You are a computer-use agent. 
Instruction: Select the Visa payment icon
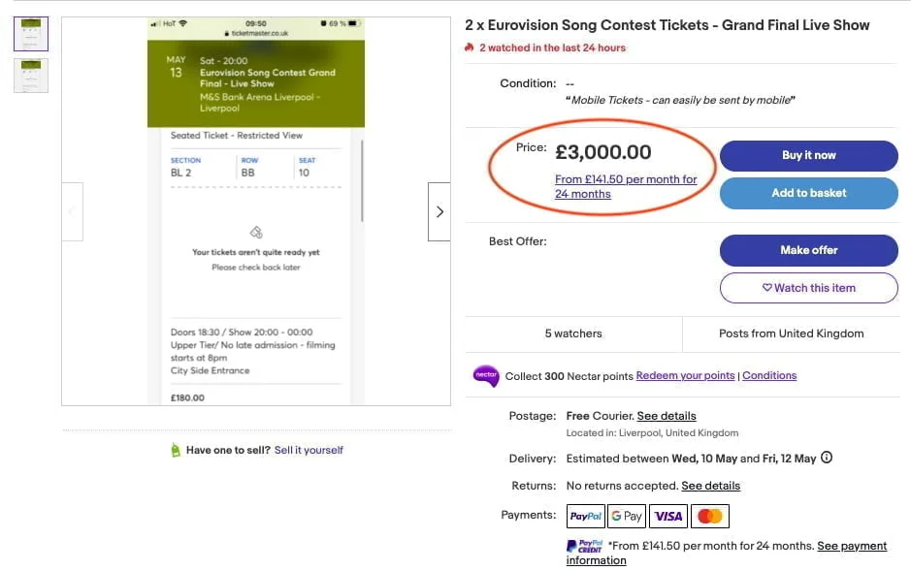point(668,516)
